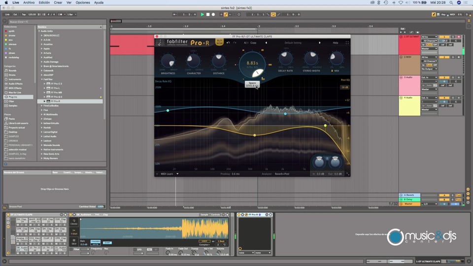
Task: Select the Drums category in browser
Action: point(12,75)
